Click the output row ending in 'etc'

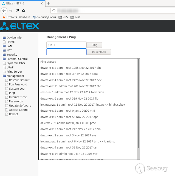click(70, 86)
